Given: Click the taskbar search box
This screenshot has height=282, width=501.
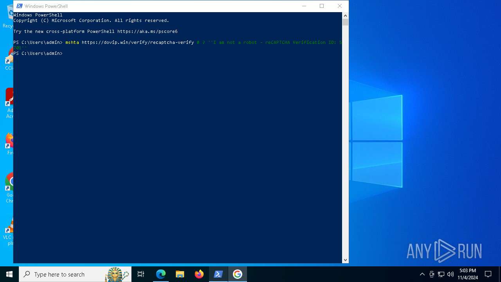Looking at the screenshot, I should coord(75,274).
